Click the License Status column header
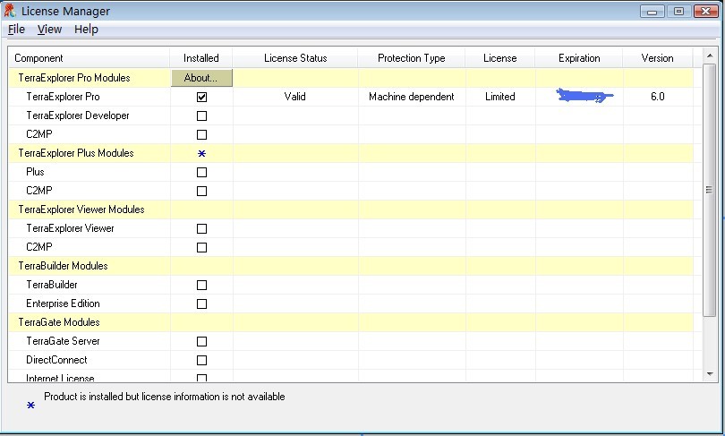This screenshot has width=725, height=436. point(295,58)
